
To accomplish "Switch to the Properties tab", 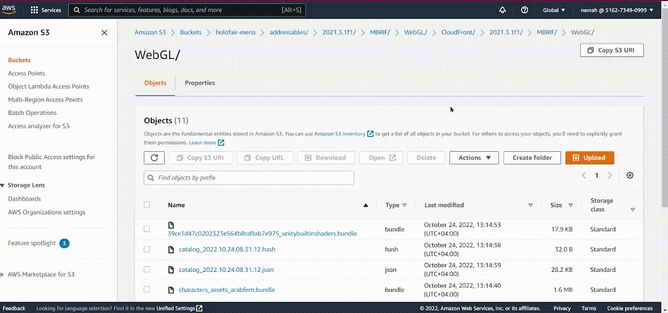I will [199, 83].
